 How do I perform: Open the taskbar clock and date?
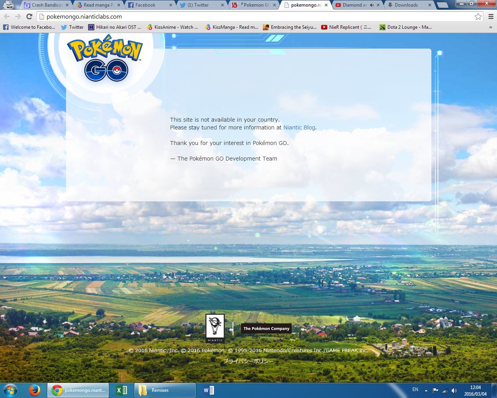click(x=475, y=391)
